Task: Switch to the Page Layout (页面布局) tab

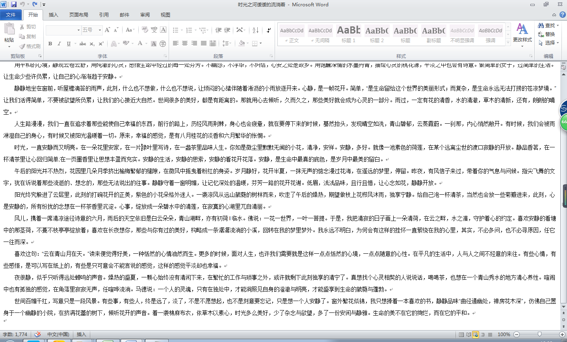Action: tap(79, 15)
